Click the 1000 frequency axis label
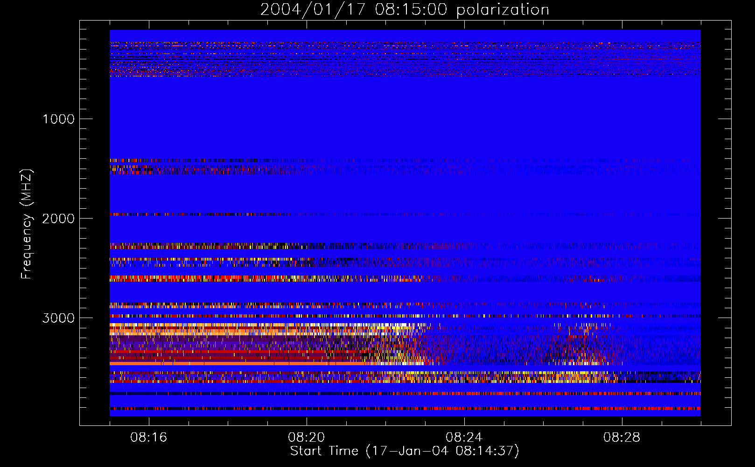This screenshot has height=467, width=755. coord(58,119)
